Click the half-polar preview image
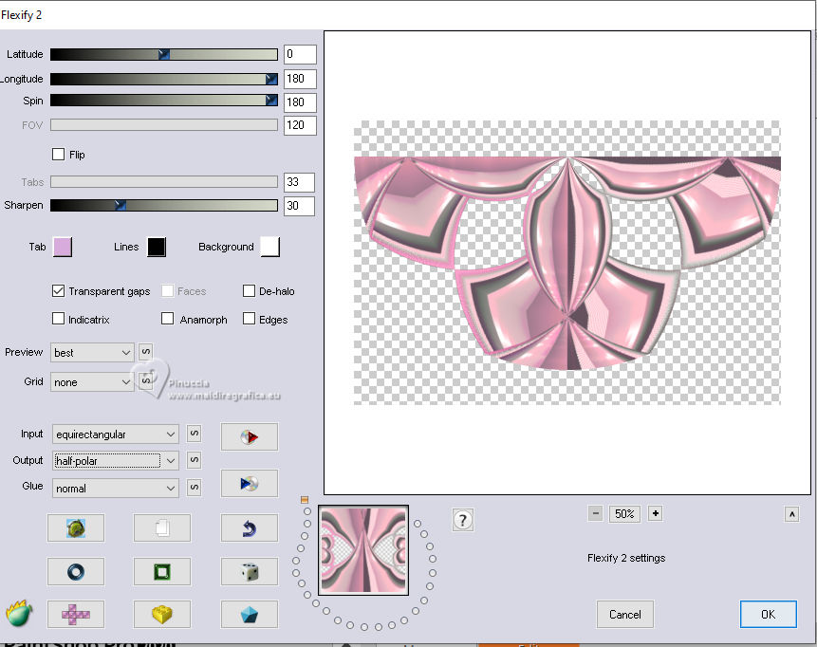Viewport: 817px width, 647px height. click(566, 263)
